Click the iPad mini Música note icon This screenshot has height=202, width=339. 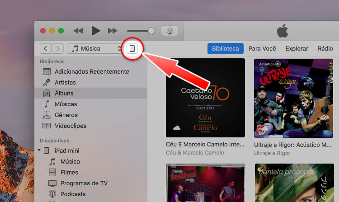52,161
